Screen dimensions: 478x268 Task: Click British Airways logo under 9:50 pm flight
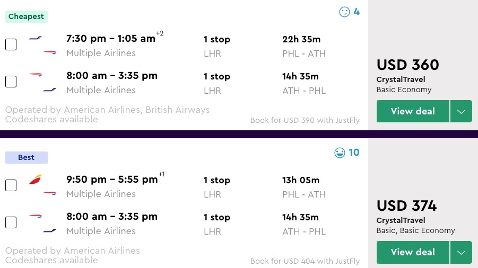(x=49, y=193)
